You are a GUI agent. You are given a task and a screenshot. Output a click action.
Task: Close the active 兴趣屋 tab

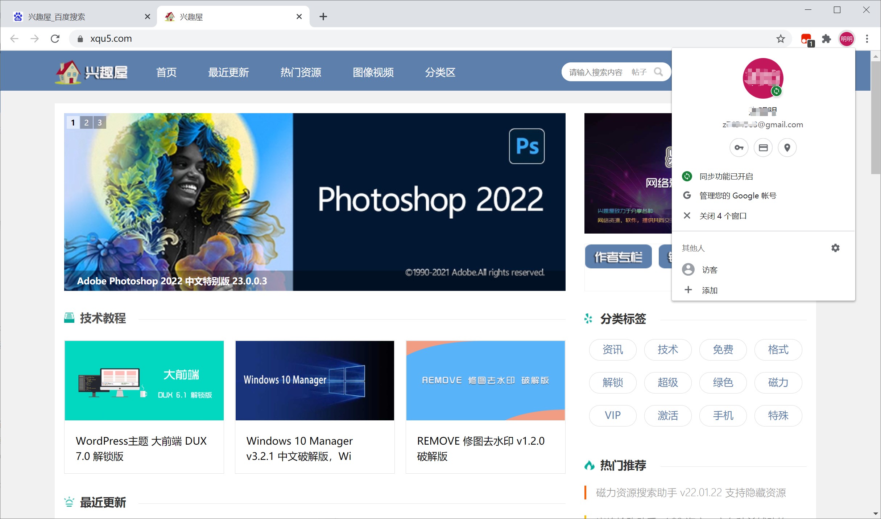[299, 17]
